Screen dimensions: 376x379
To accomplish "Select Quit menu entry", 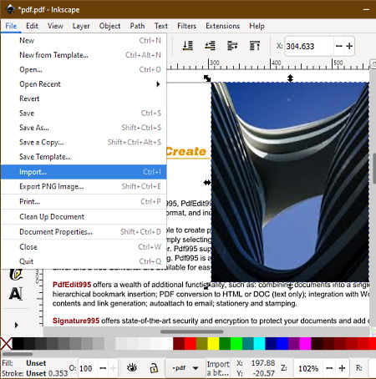I will [x=84, y=261].
